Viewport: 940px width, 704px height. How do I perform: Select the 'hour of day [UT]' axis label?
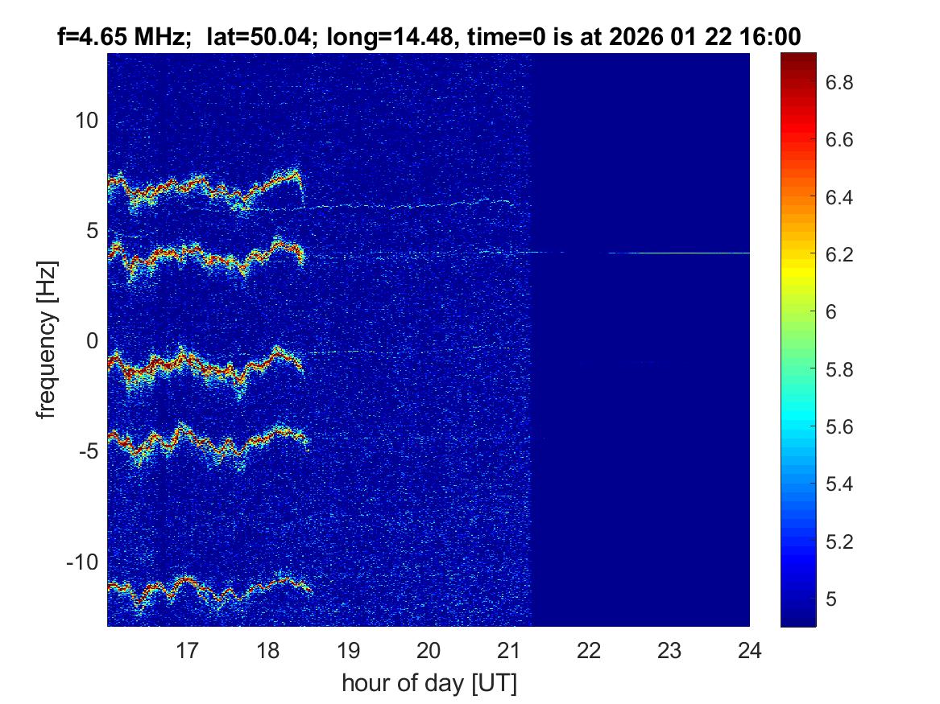429,683
